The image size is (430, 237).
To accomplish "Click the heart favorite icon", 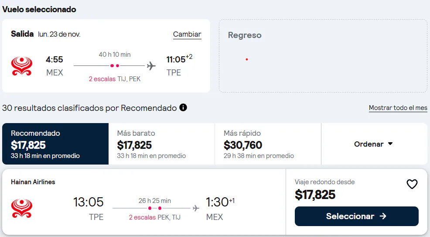I will tap(412, 184).
